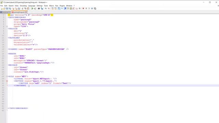Close document with menu bar X button

(218, 6)
